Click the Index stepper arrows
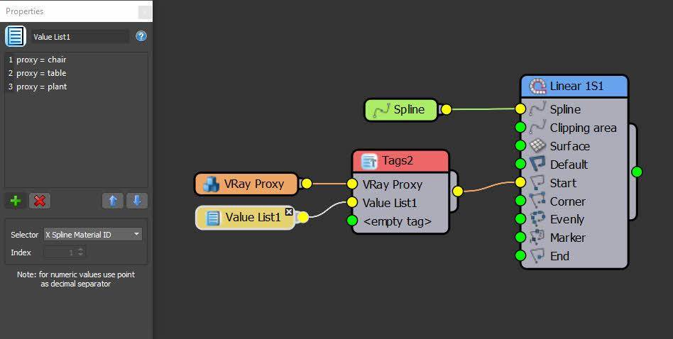The width and height of the screenshot is (673, 339). click(x=81, y=252)
